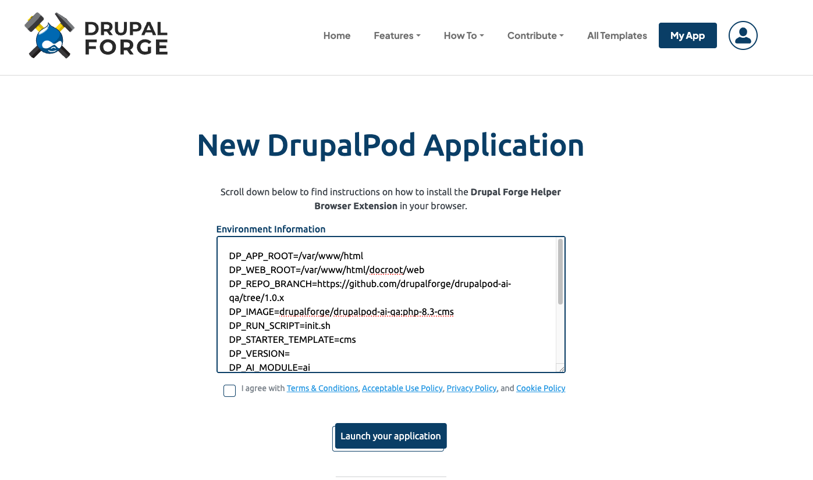Click Launch your application button
This screenshot has width=813, height=480.
pyautogui.click(x=390, y=436)
